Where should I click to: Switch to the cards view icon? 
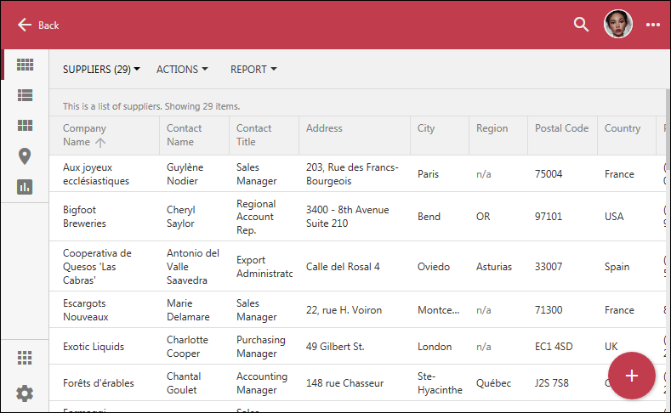tap(25, 125)
